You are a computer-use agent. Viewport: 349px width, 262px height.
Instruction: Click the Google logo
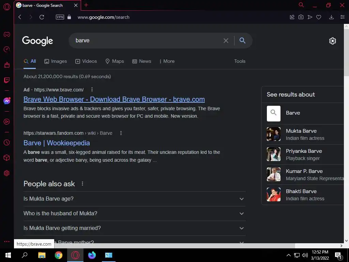click(37, 41)
